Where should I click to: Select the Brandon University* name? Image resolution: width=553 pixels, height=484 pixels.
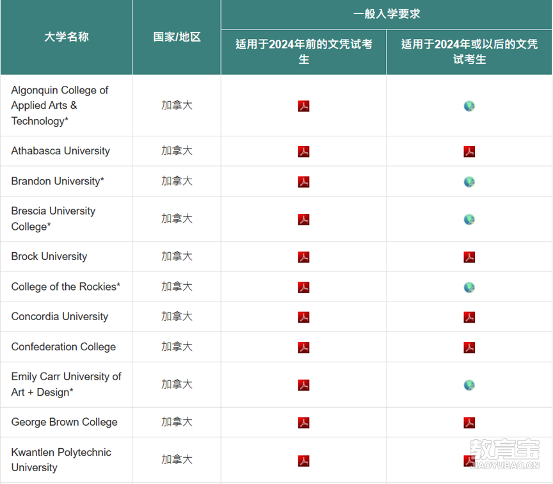[x=58, y=181]
